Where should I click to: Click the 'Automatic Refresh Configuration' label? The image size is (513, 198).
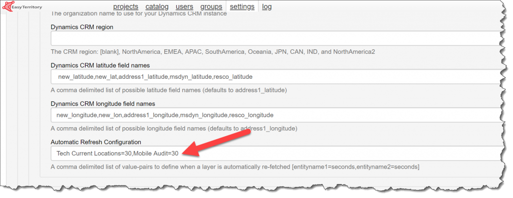click(96, 142)
